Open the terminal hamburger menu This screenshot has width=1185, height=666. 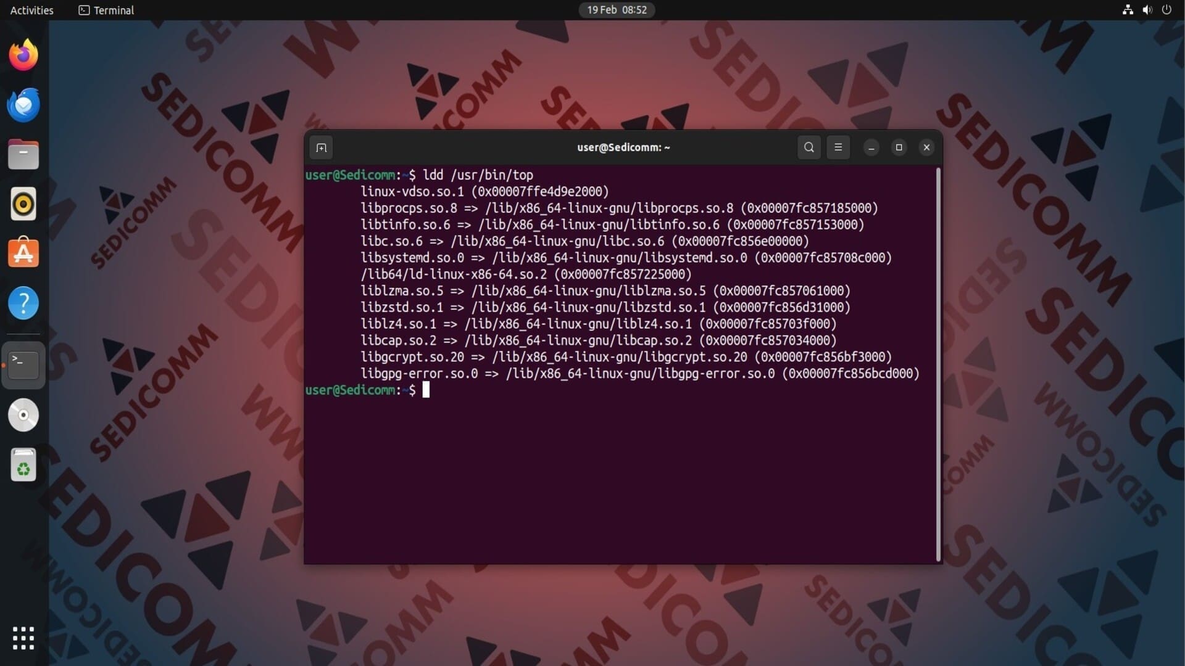(838, 147)
